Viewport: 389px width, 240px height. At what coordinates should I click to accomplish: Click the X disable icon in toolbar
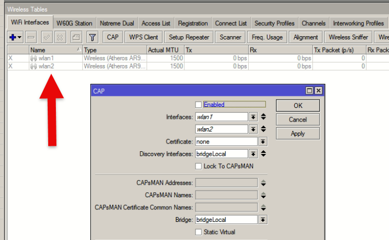60,37
